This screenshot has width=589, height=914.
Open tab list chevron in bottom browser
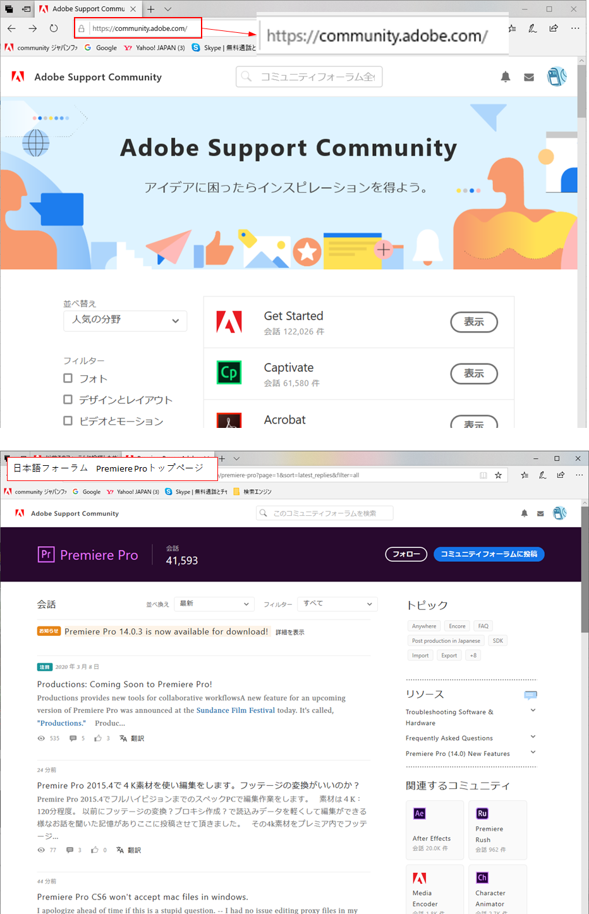(x=236, y=458)
